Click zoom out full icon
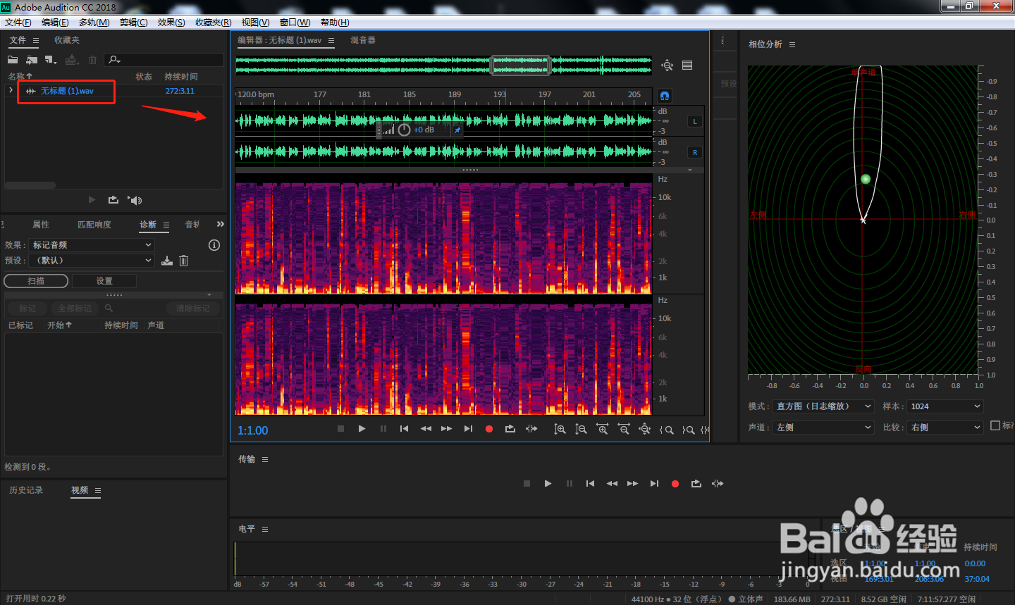The width and height of the screenshot is (1015, 605). [644, 429]
